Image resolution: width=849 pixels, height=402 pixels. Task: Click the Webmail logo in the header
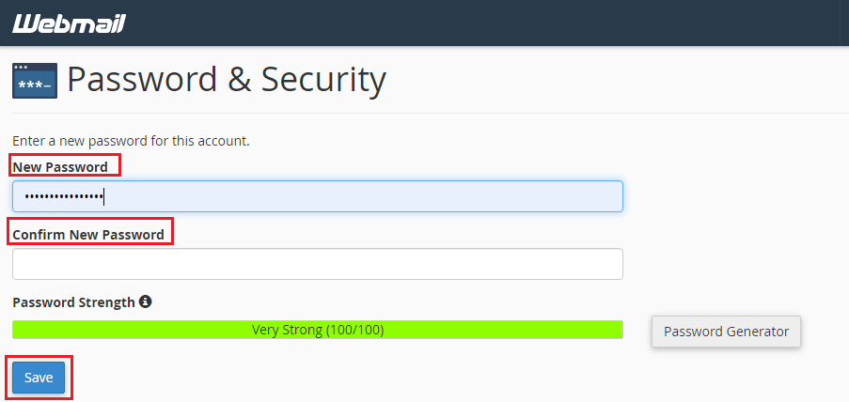[69, 23]
